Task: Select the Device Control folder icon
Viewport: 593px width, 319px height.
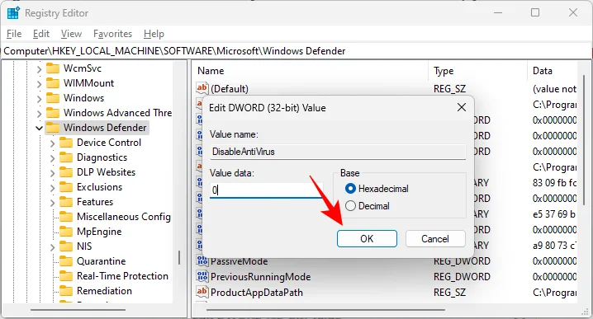Action: tap(66, 143)
